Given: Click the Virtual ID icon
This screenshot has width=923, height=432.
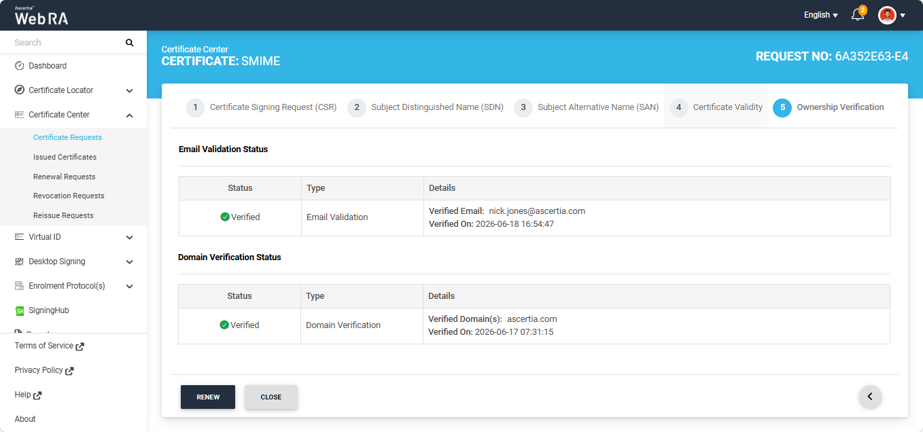Looking at the screenshot, I should pos(19,237).
